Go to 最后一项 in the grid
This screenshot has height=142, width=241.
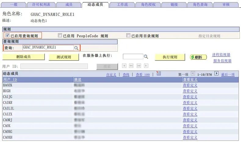[x=228, y=75]
